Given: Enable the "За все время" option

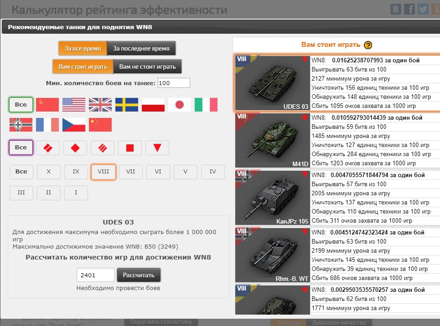Looking at the screenshot, I should coord(83,48).
